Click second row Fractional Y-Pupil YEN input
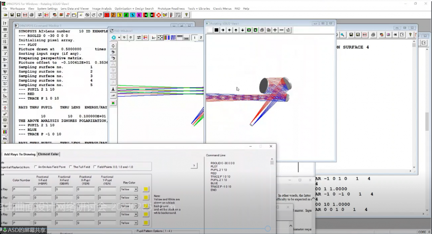The height and width of the screenshot is (234, 432). [107, 198]
